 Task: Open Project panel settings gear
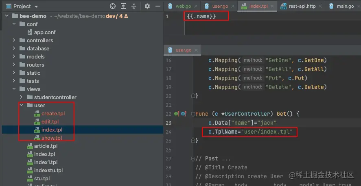147,6
